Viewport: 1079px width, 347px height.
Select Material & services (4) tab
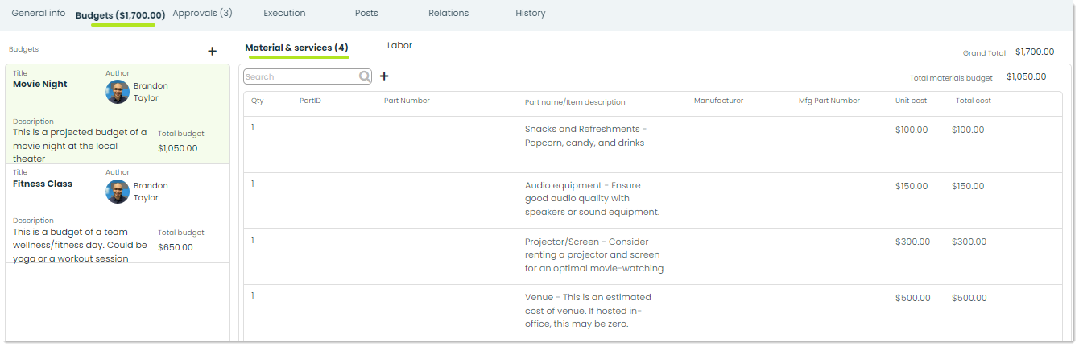pos(296,48)
